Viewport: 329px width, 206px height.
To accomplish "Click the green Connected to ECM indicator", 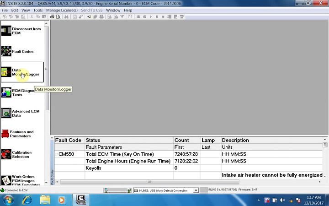I will click(x=2, y=190).
